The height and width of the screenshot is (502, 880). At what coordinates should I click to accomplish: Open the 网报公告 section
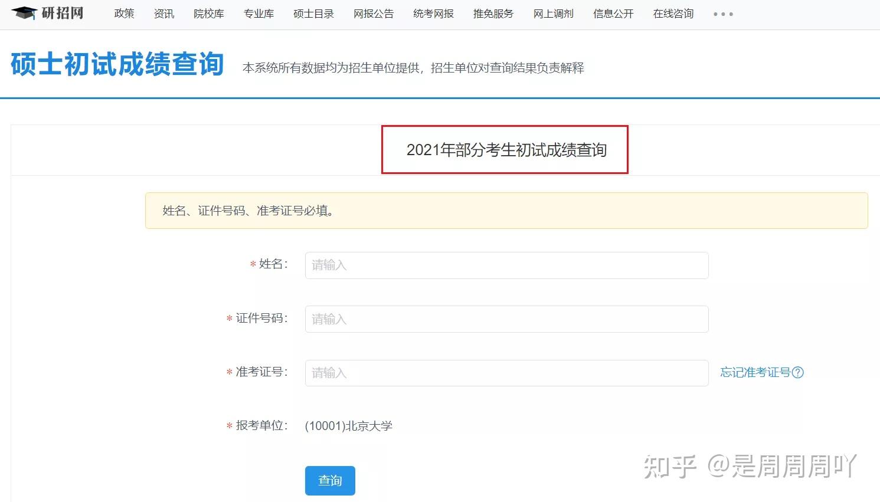point(373,14)
